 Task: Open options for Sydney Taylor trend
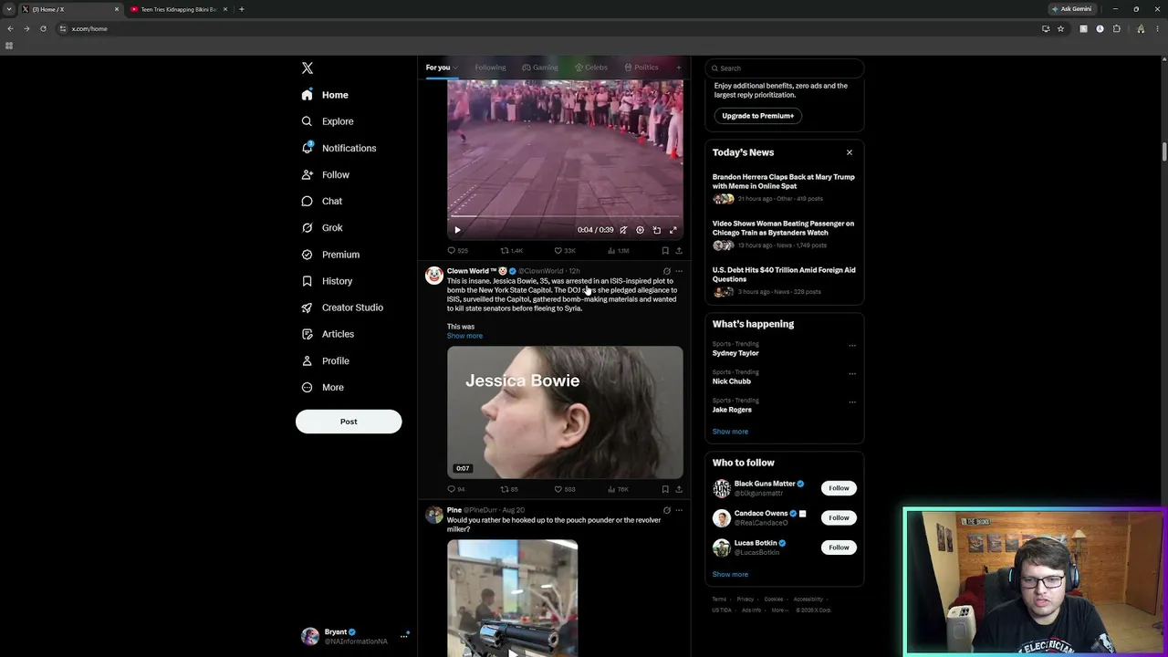tap(852, 346)
